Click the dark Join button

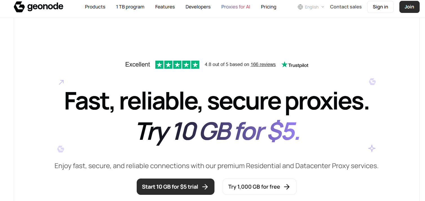coord(409,7)
